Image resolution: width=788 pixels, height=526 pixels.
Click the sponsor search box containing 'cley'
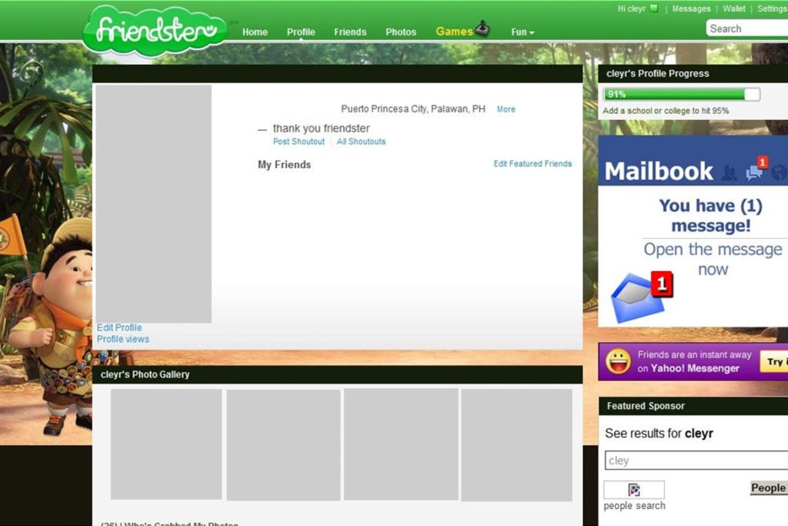click(696, 461)
